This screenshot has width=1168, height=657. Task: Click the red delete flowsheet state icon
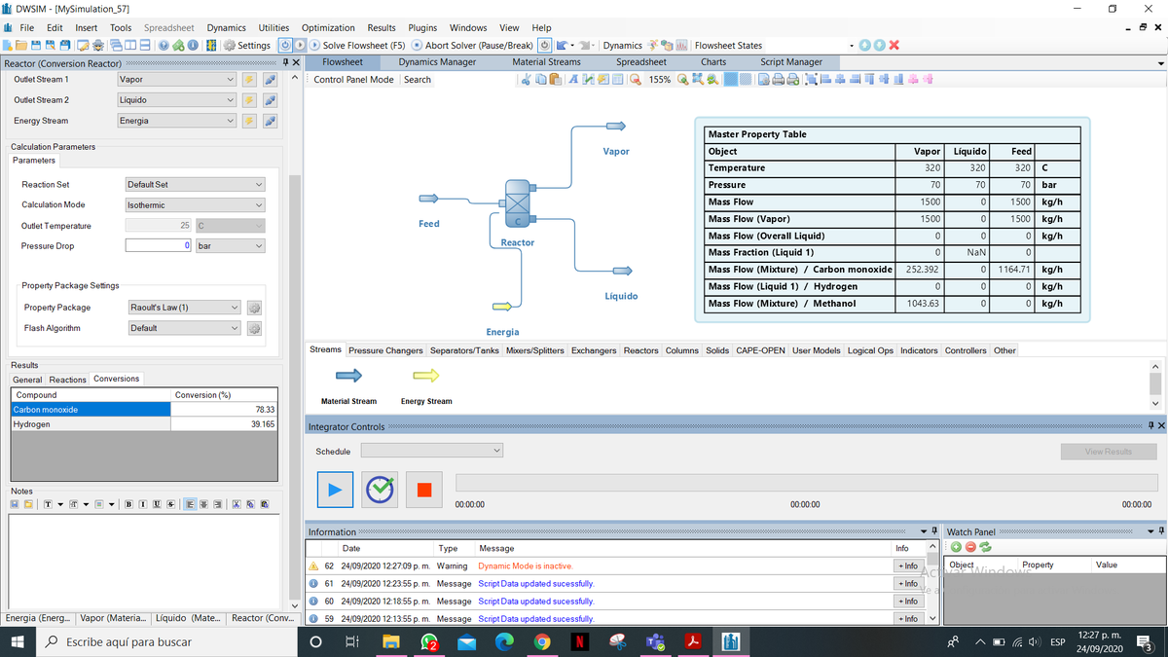click(x=894, y=45)
